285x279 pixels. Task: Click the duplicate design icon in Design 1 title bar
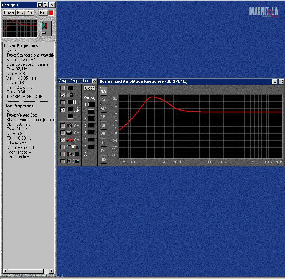[45, 5]
